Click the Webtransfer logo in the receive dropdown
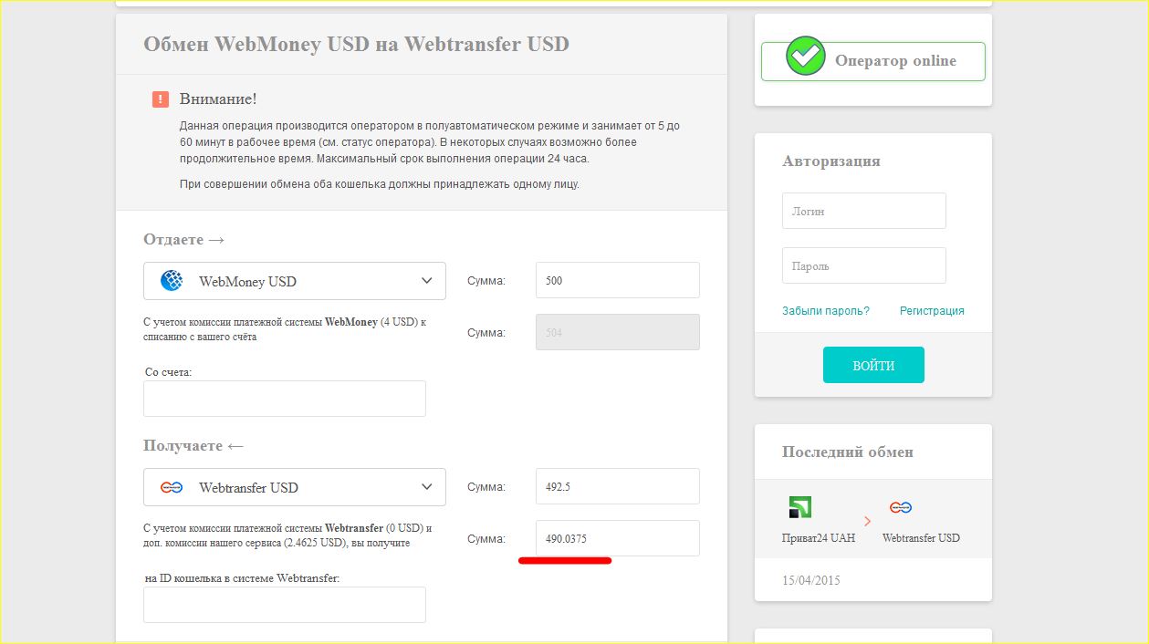The width and height of the screenshot is (1149, 644). coord(172,487)
